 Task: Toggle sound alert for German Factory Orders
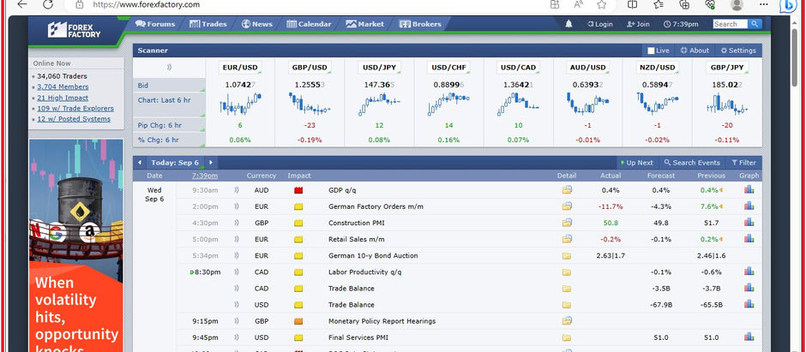(x=237, y=206)
